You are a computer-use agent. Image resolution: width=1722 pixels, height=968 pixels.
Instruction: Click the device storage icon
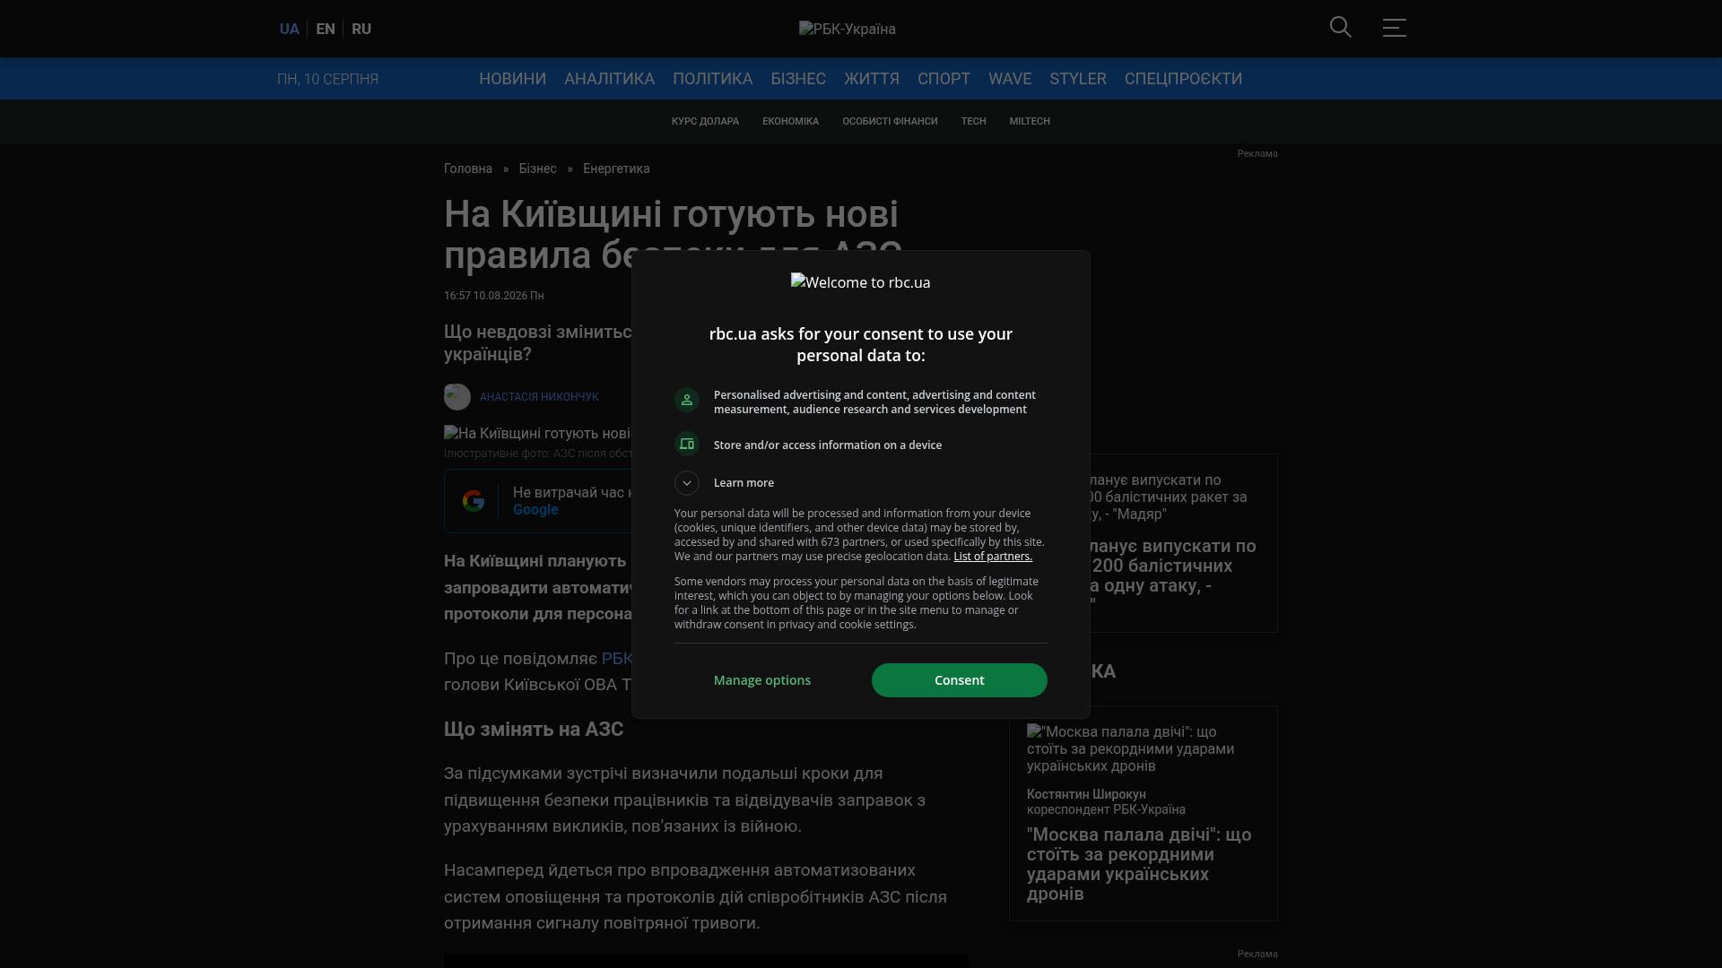coord(687,445)
